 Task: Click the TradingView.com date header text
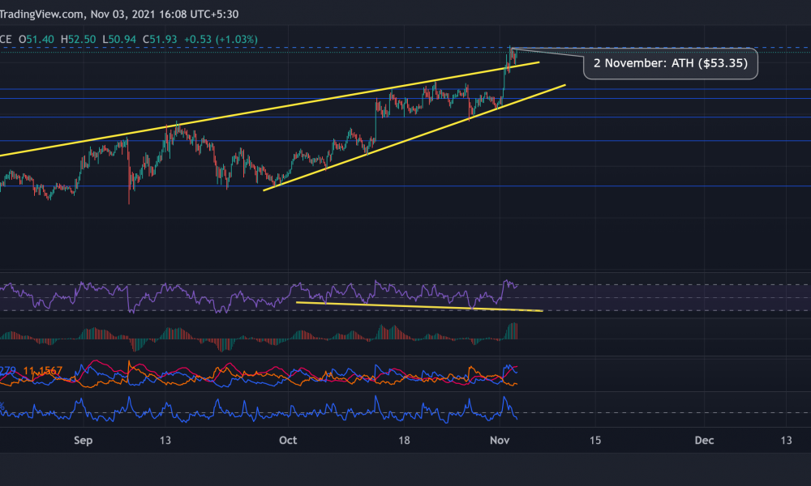tap(119, 14)
